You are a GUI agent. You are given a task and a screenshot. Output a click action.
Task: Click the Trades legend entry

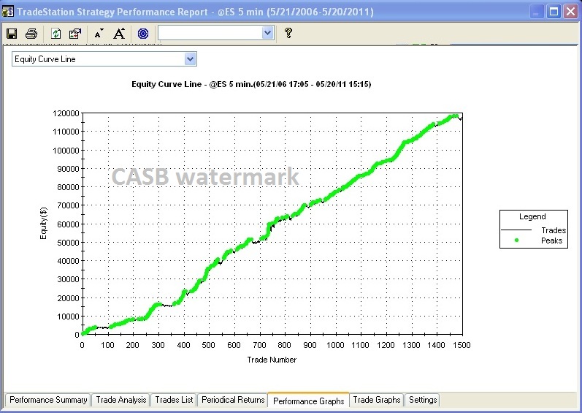pyautogui.click(x=533, y=230)
